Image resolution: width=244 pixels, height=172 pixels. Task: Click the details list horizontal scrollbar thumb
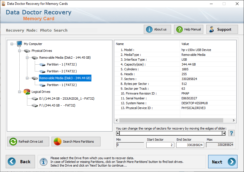(171, 120)
